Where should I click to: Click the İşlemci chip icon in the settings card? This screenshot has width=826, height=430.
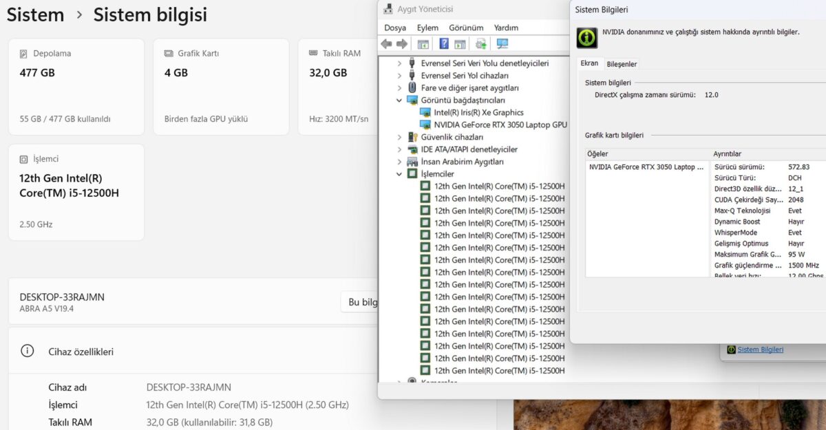tap(24, 159)
